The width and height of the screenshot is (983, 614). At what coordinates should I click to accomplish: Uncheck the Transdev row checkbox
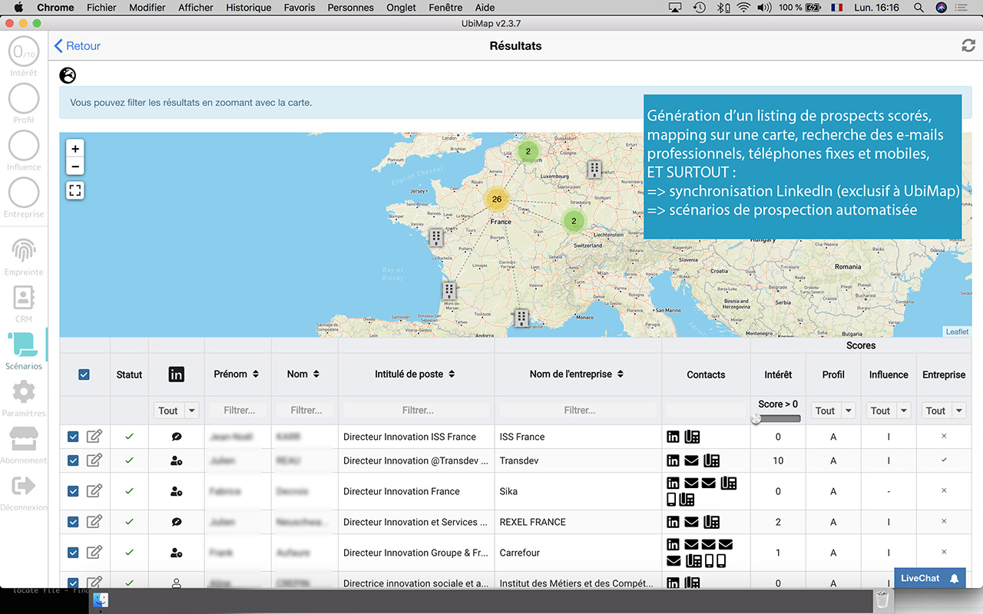(73, 460)
